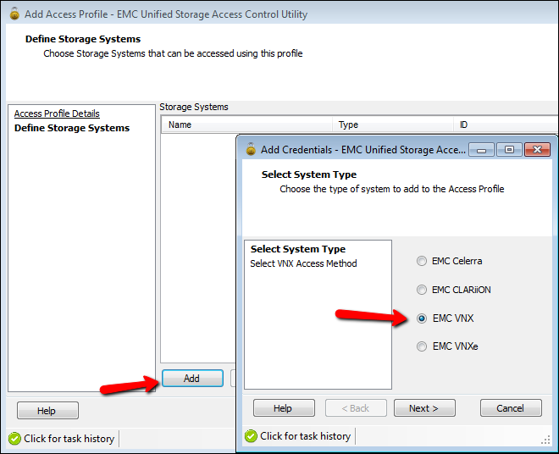Click padlock icon in Add Access Profile title bar
This screenshot has height=454, width=559.
point(14,14)
